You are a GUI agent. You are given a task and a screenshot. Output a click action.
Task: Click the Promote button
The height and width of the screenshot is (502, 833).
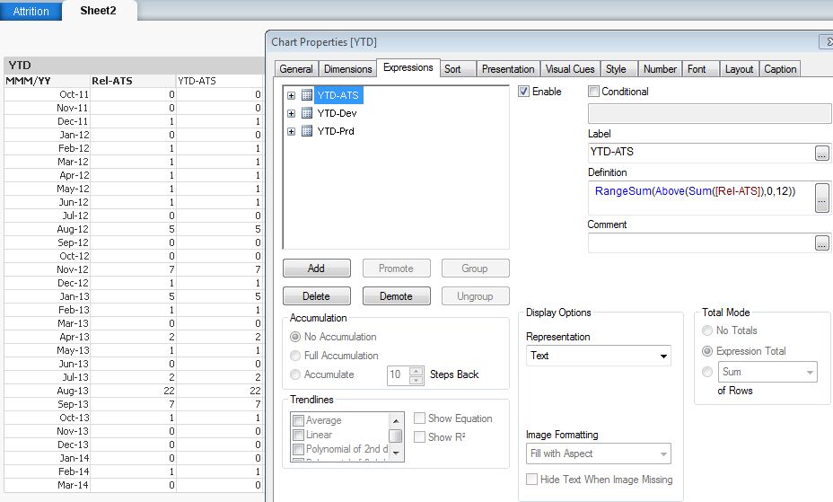point(397,269)
